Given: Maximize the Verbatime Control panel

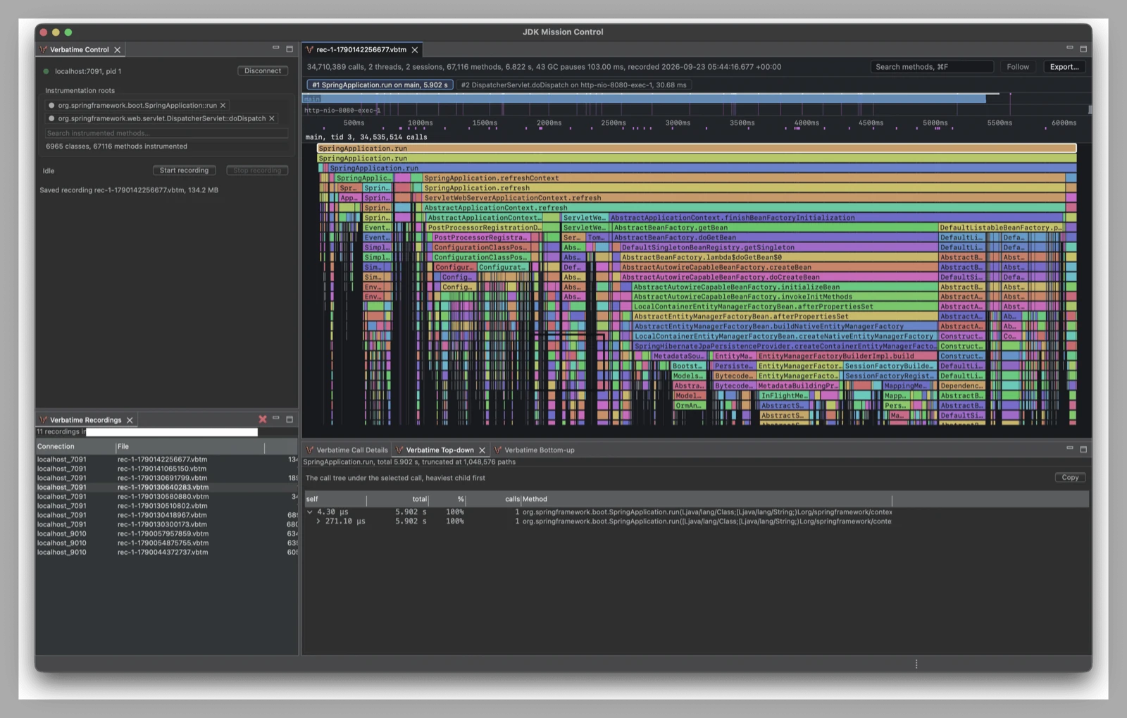Looking at the screenshot, I should pos(289,49).
